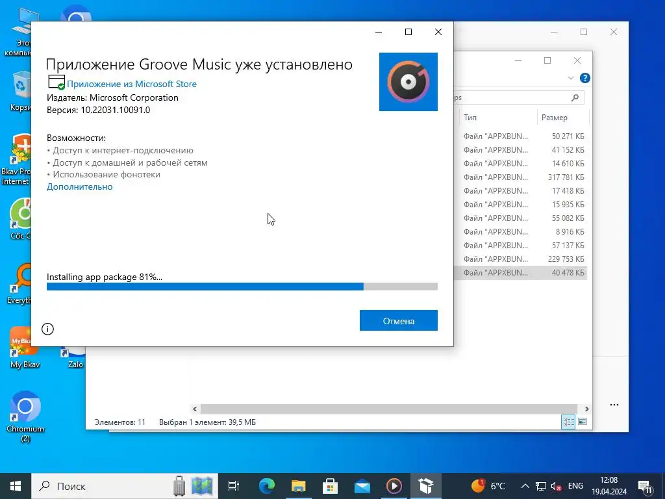Open the Zalo desktop shortcut

point(75,359)
